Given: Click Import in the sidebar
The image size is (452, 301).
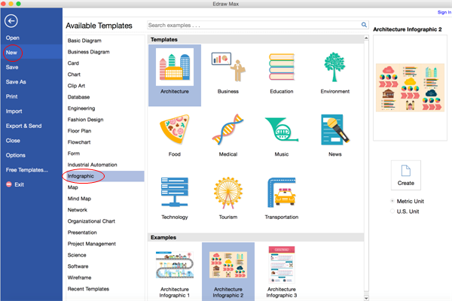Looking at the screenshot, I should (14, 111).
